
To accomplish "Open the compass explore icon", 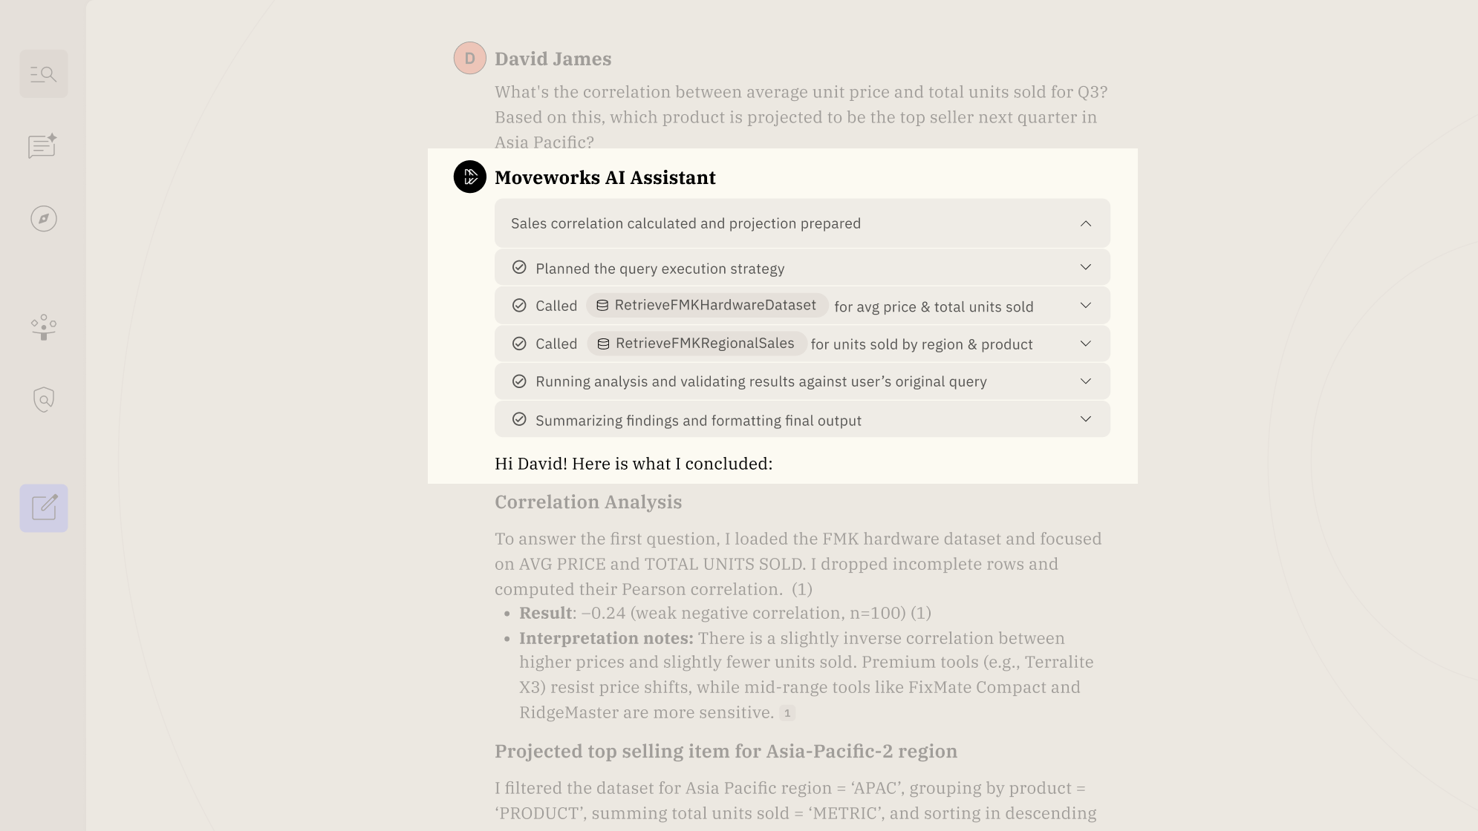I will coord(44,219).
